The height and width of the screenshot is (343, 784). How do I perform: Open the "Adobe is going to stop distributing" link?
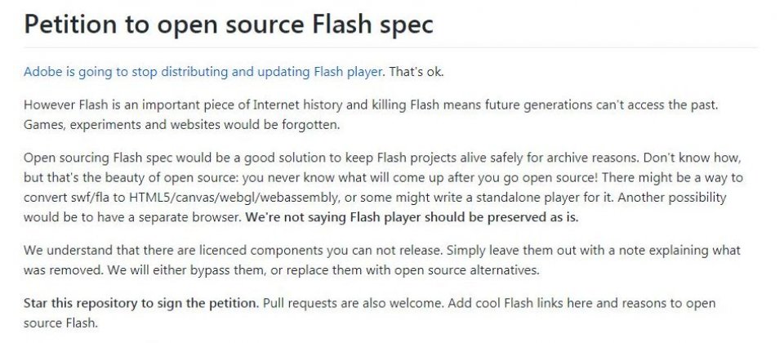(204, 72)
